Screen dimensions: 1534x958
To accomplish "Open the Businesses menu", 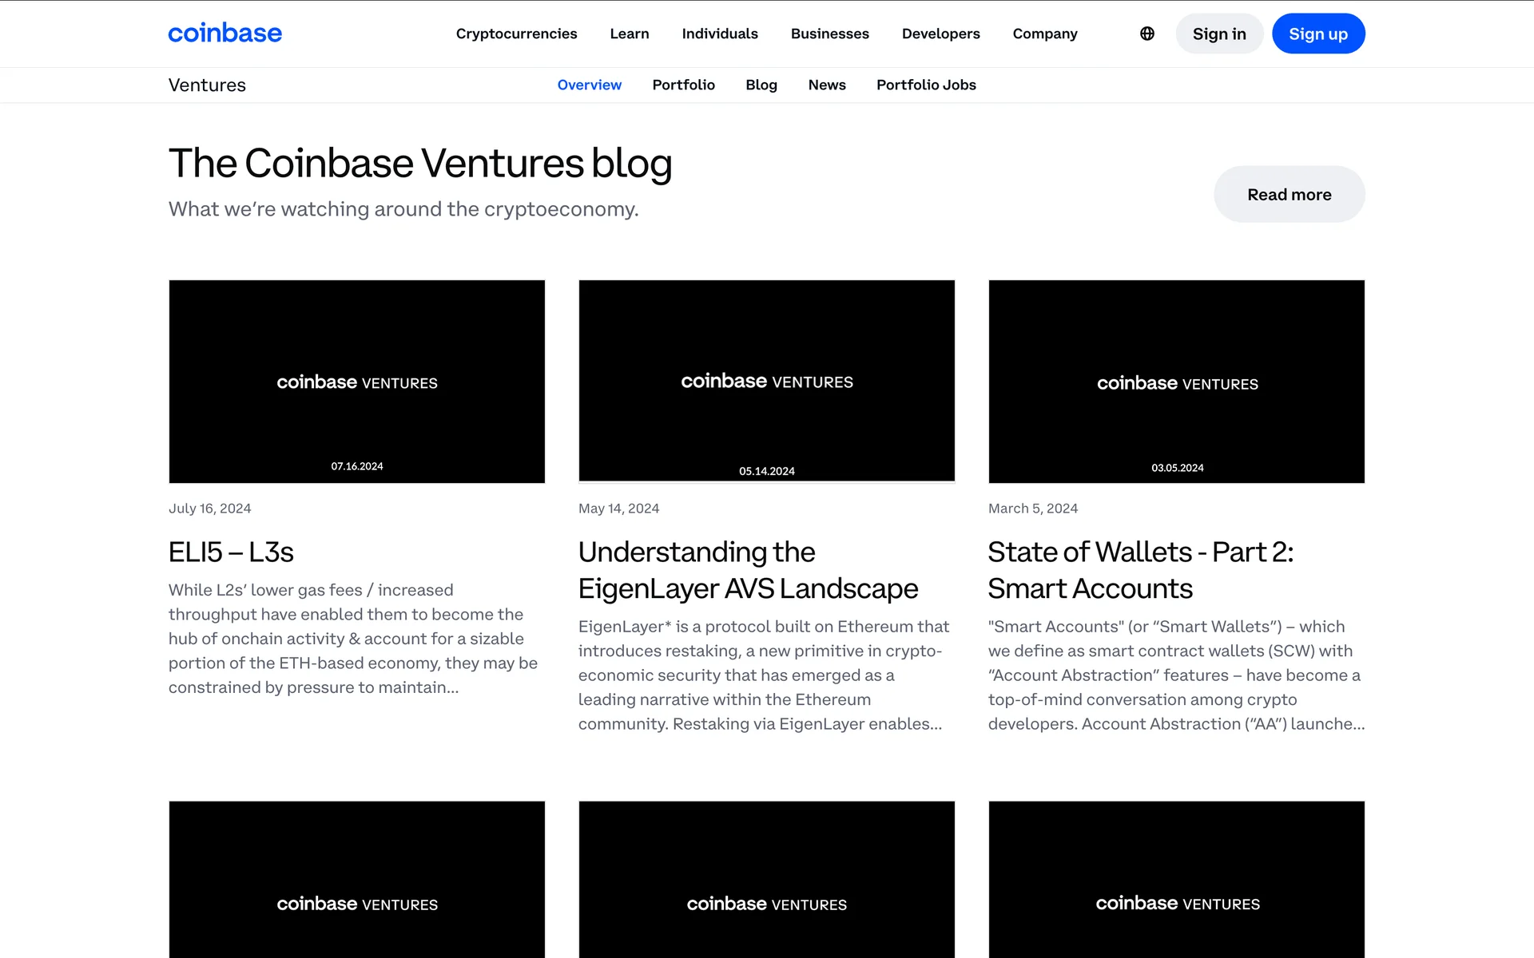I will [x=829, y=34].
